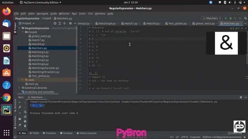This screenshot has width=248, height=139.
Task: Rerun Matchers in Run panel
Action: coord(20,102)
